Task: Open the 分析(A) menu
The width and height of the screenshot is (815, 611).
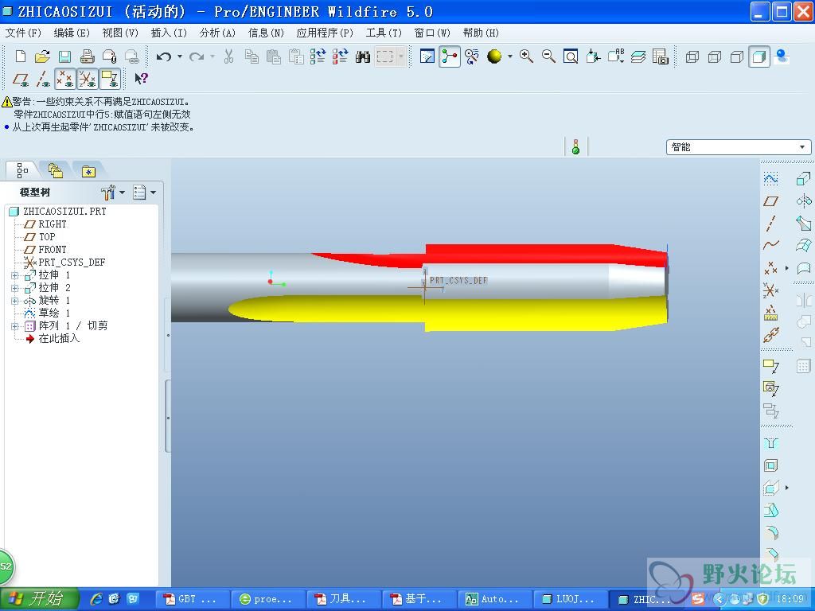Action: coord(217,33)
